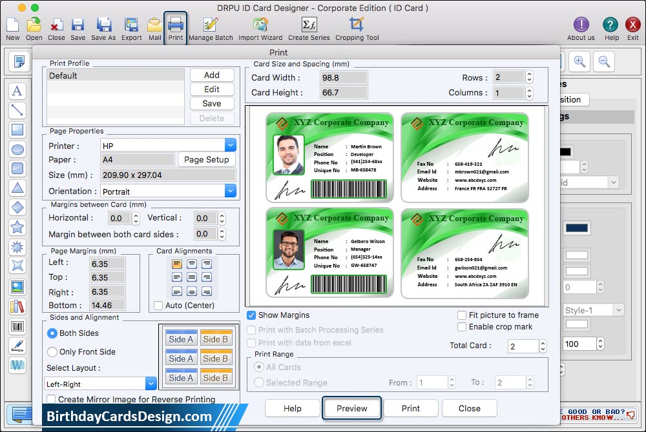Select the Triangle shape tool
The image size is (646, 432).
(17, 188)
